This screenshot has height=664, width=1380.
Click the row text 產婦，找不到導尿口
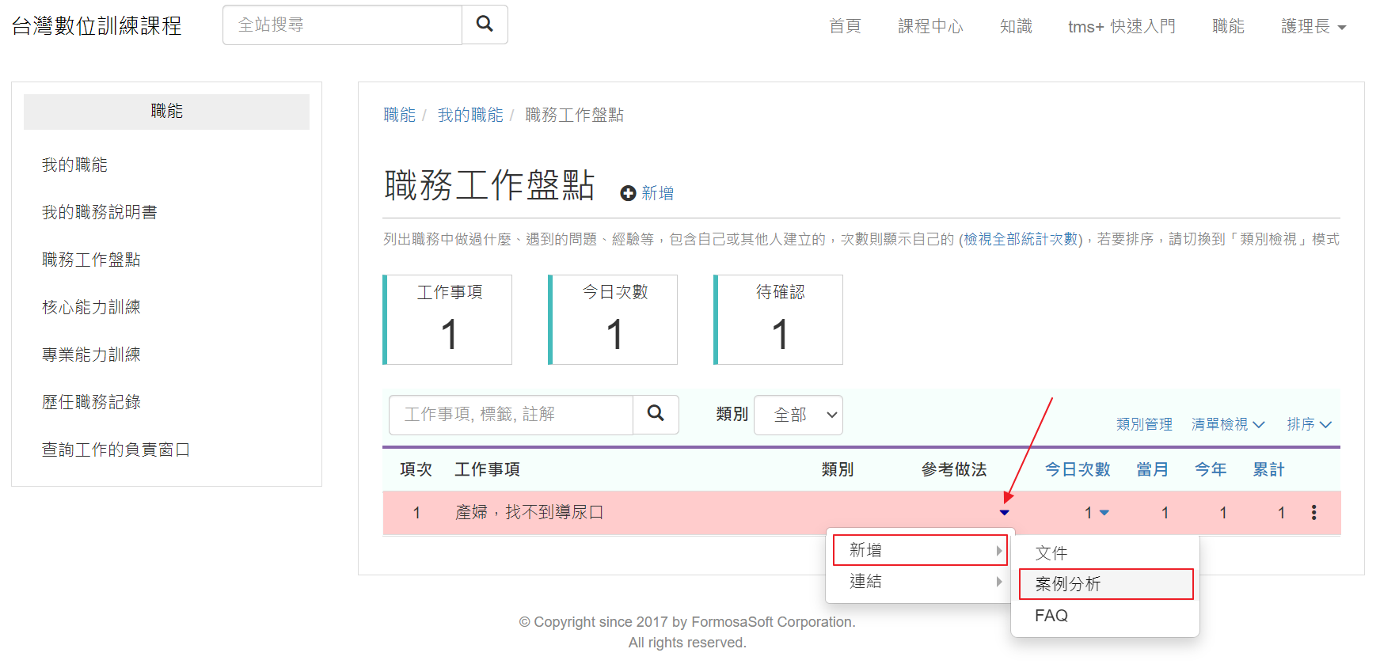coord(529,513)
